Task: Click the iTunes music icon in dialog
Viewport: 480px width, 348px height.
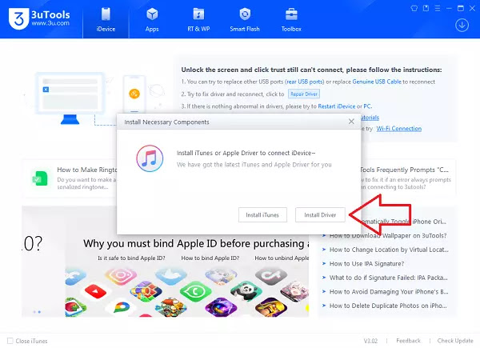Action: coord(150,158)
